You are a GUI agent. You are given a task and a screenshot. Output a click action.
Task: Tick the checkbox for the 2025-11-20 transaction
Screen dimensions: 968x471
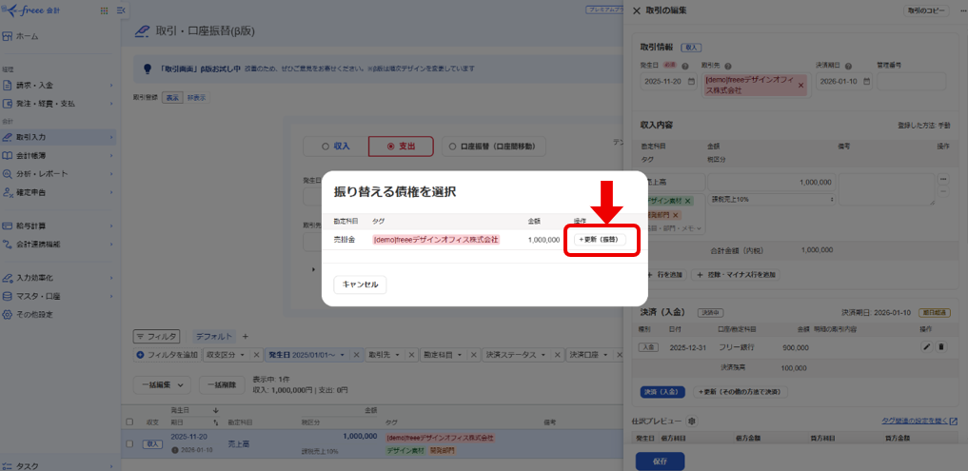pyautogui.click(x=129, y=443)
